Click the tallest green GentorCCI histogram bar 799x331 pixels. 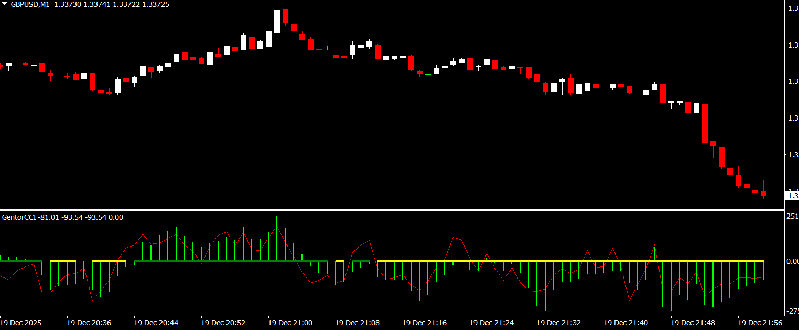(277, 239)
